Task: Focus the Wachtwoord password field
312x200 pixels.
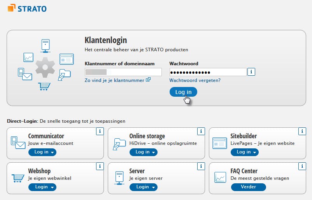Action: pyautogui.click(x=208, y=72)
